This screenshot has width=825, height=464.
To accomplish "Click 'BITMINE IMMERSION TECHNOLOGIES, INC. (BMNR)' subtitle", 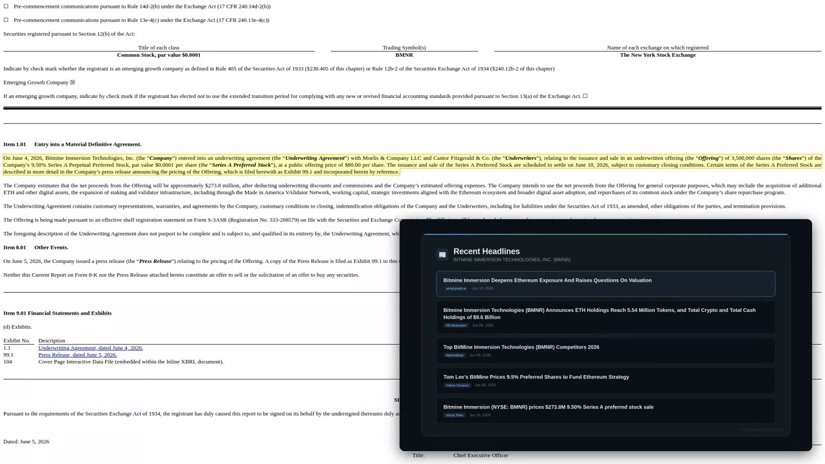I will (x=512, y=260).
